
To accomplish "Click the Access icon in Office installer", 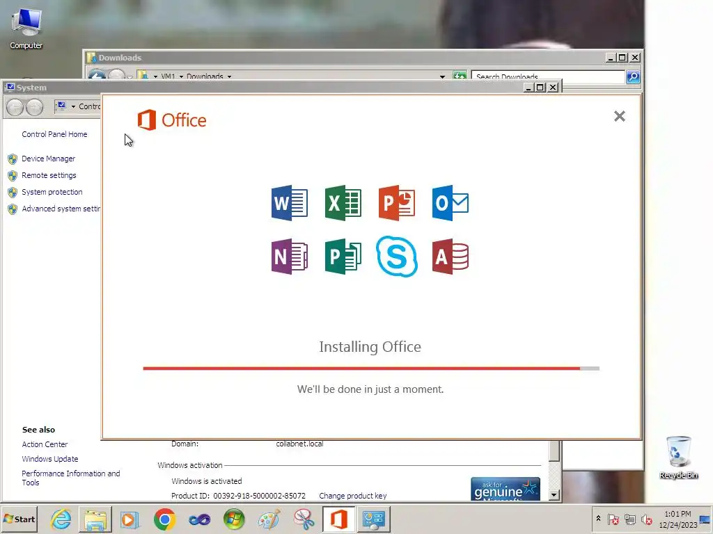I will click(x=450, y=257).
